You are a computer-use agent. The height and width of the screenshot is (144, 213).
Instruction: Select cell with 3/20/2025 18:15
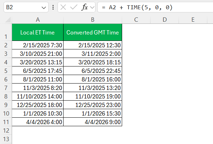93,62
